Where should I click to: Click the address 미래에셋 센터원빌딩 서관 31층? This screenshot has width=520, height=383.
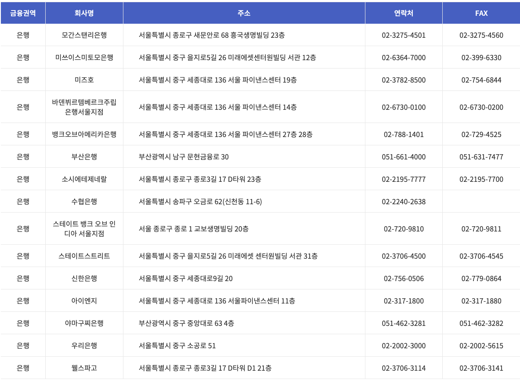(x=273, y=256)
